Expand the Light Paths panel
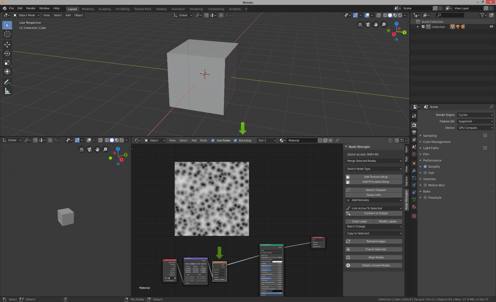 click(x=431, y=148)
